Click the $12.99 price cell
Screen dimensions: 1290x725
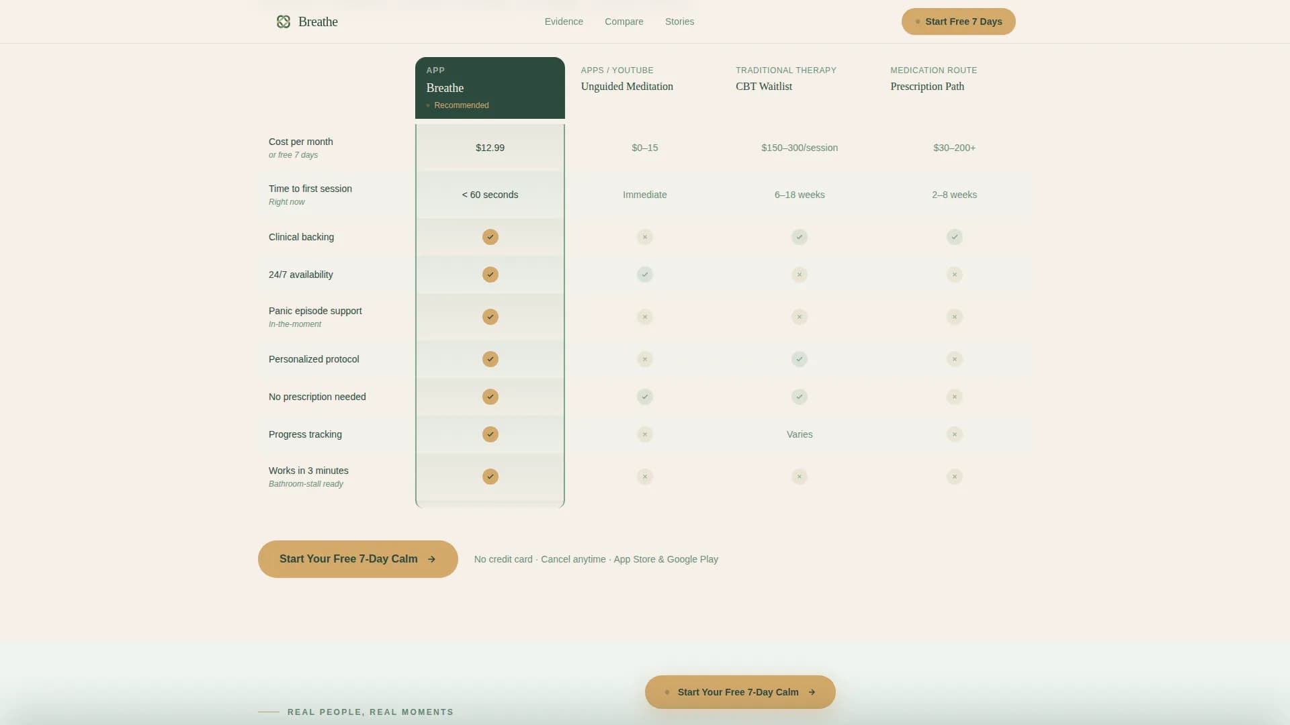coord(490,148)
